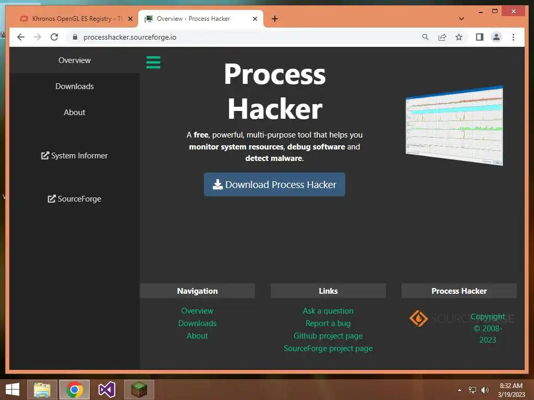Open the Chrome profile avatar

click(496, 37)
